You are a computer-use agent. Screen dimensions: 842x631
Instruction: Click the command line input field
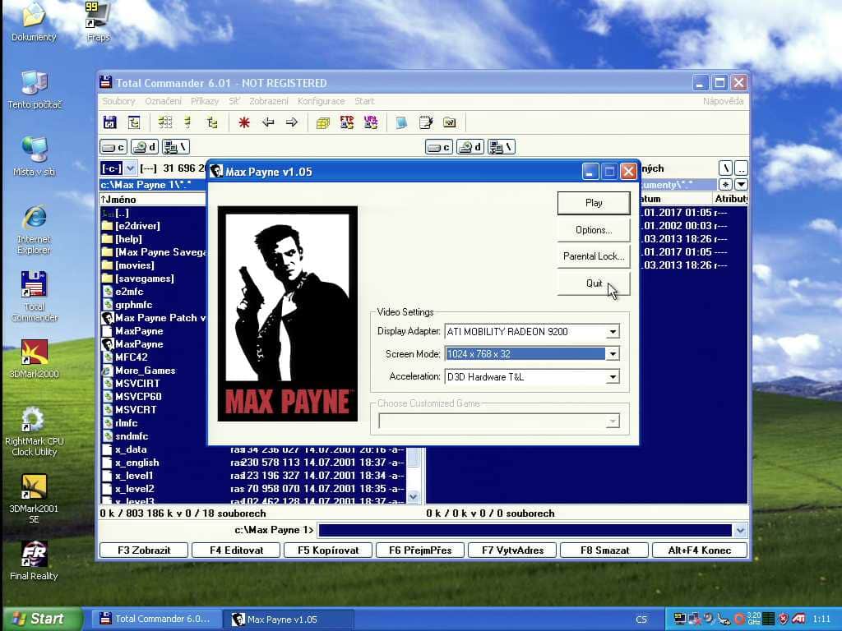pos(525,530)
